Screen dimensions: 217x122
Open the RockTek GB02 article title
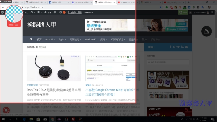tap(54, 92)
